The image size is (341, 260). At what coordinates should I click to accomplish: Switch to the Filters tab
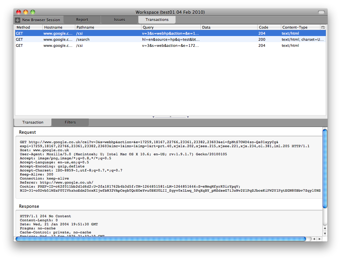pos(70,123)
